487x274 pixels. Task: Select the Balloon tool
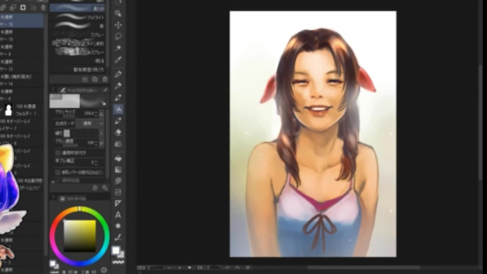(x=118, y=181)
